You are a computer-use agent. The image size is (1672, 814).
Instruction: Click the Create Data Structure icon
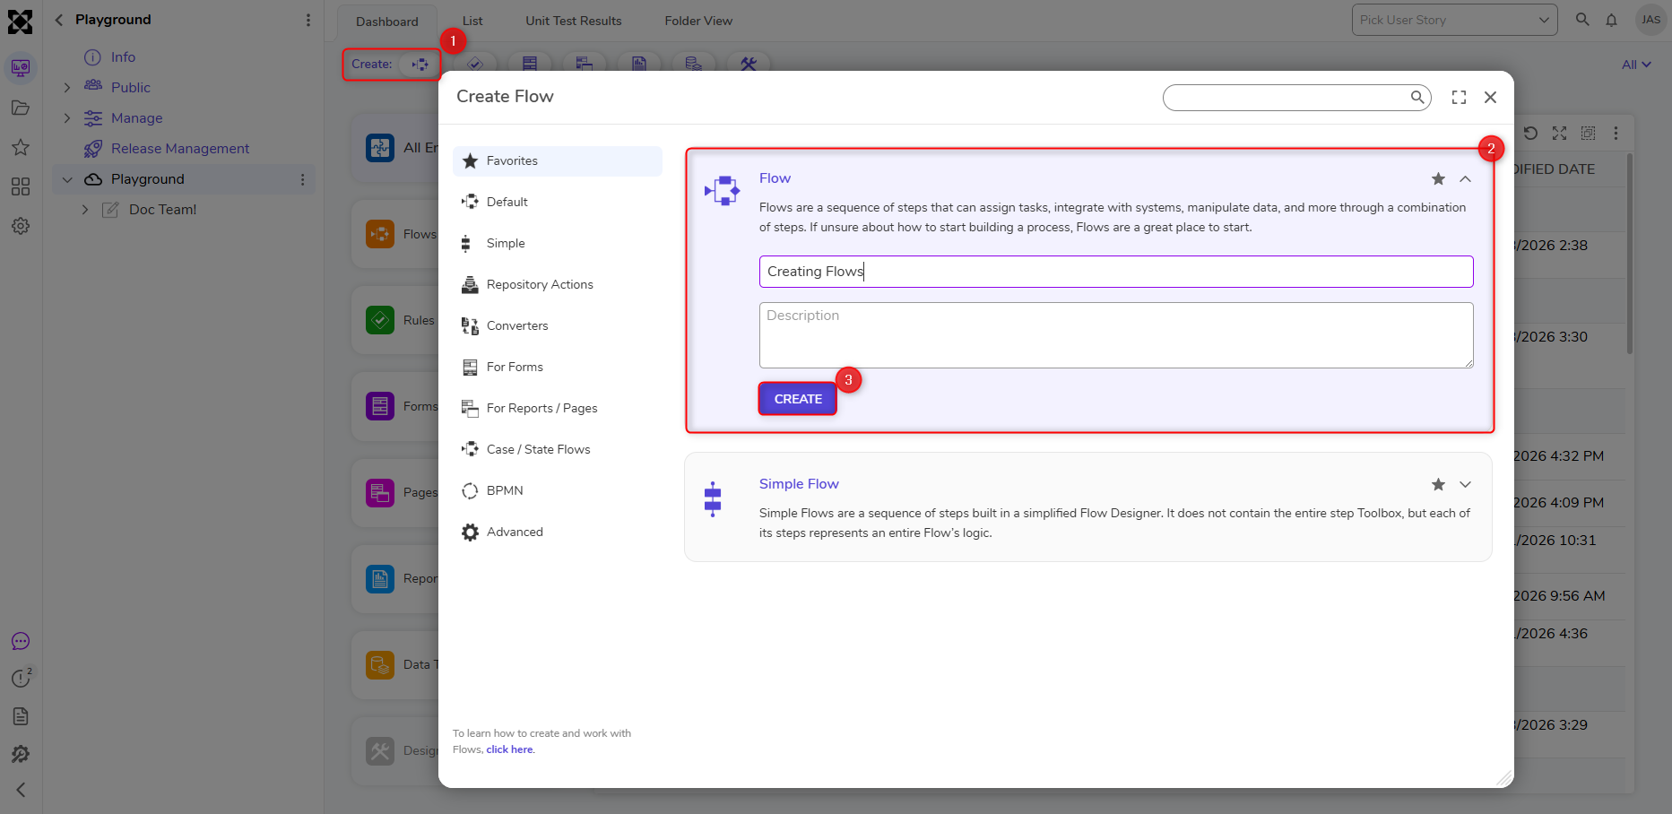[694, 64]
